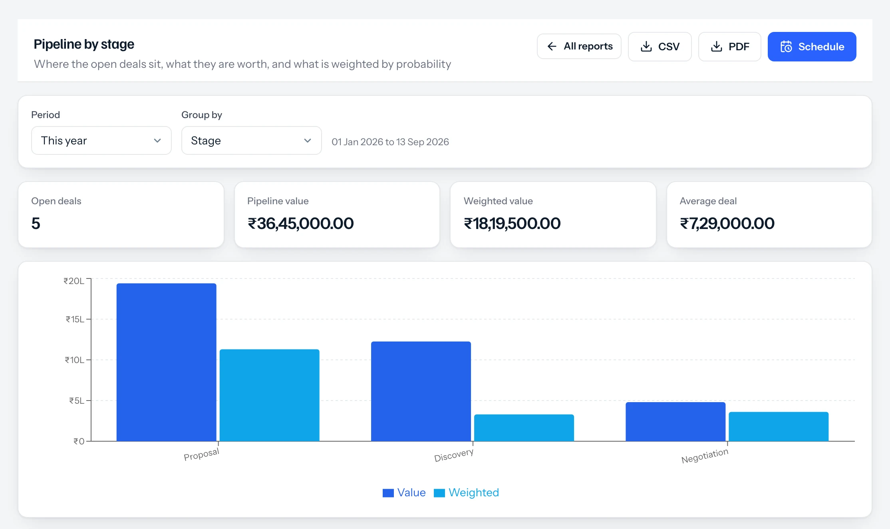Click the Pipeline value ₹36,45,000.00

[301, 223]
